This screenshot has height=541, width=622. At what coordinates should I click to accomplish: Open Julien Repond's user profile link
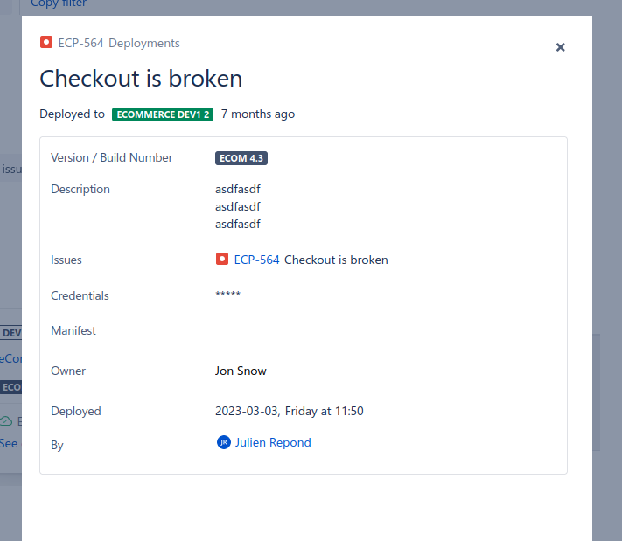273,442
